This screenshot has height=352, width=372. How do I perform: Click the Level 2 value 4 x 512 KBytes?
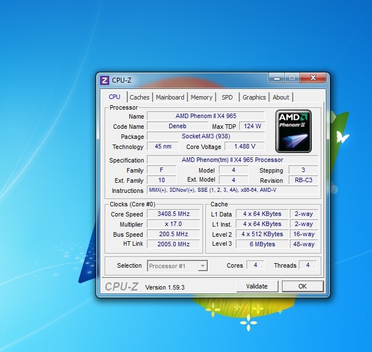pos(262,234)
